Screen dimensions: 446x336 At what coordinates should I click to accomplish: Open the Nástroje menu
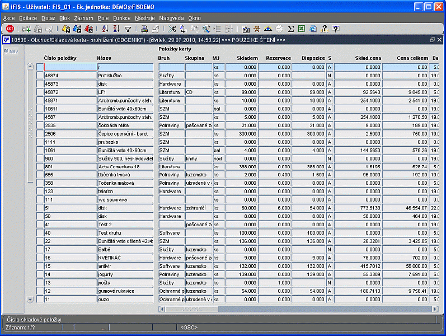click(x=145, y=18)
